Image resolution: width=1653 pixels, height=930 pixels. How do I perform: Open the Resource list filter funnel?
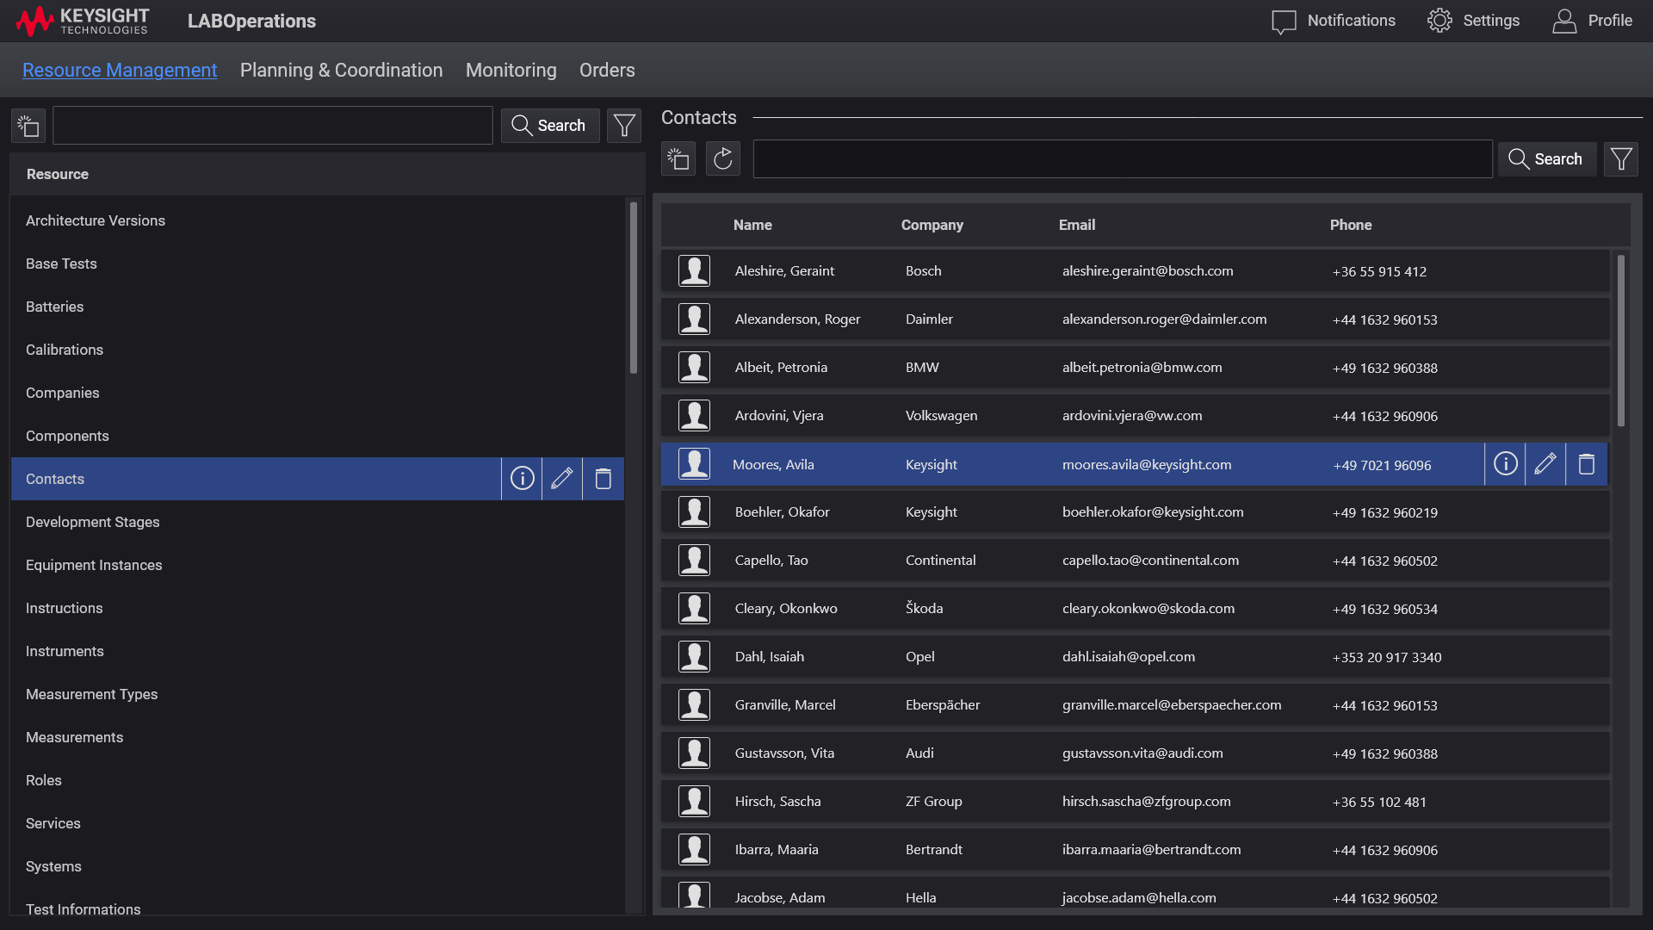coord(624,126)
